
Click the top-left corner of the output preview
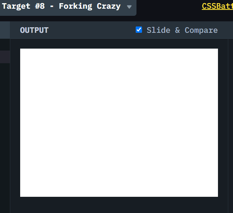pos(21,49)
